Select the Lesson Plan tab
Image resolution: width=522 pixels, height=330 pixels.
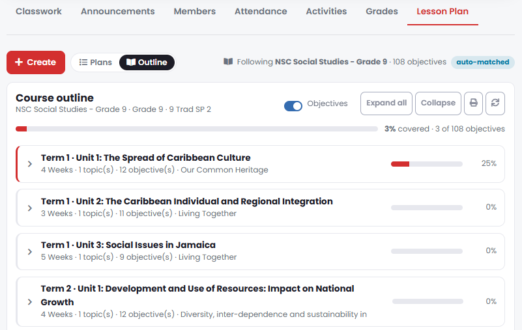click(x=442, y=12)
